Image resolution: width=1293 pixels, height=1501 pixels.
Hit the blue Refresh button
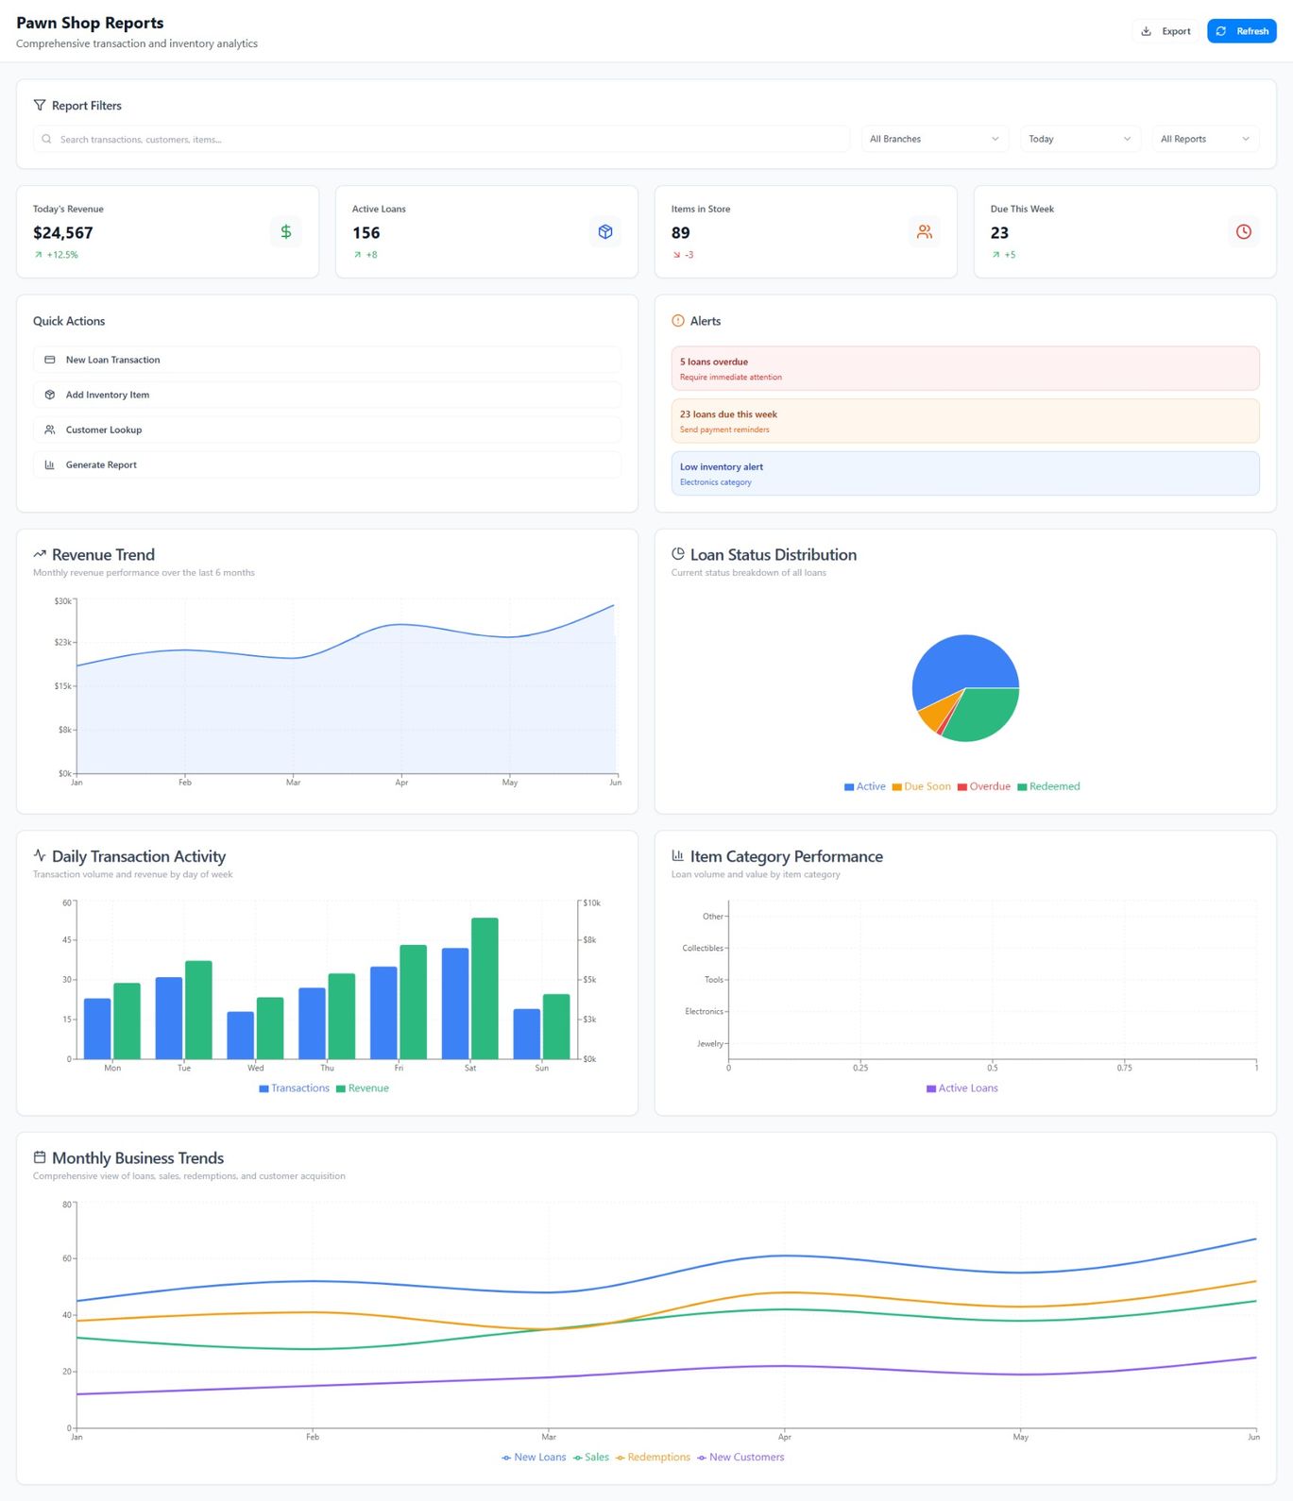tap(1241, 31)
